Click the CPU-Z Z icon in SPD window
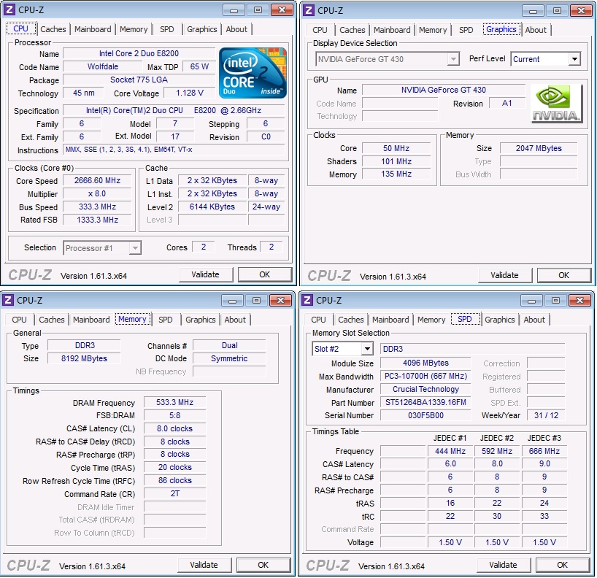 [308, 301]
